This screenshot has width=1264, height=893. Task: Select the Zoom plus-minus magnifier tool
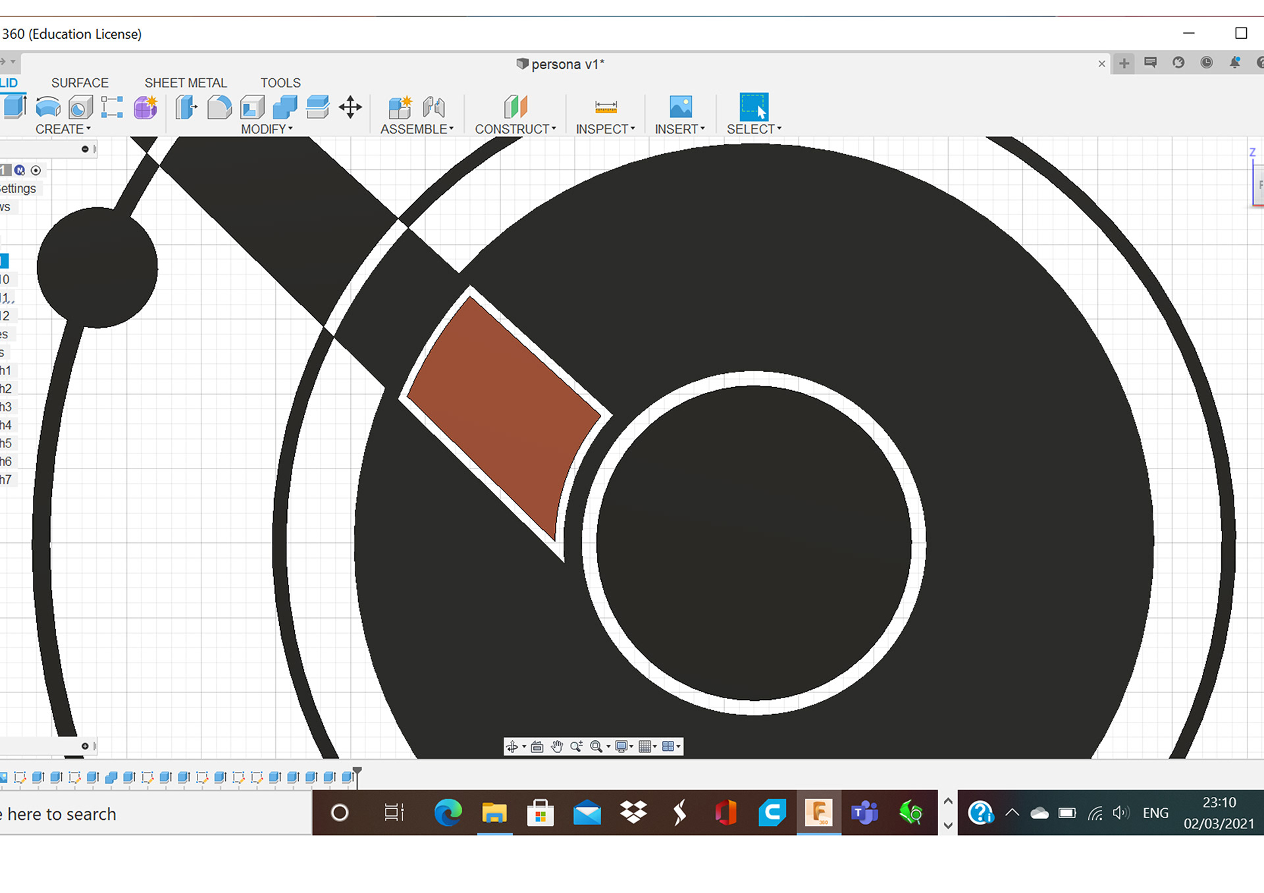(577, 746)
